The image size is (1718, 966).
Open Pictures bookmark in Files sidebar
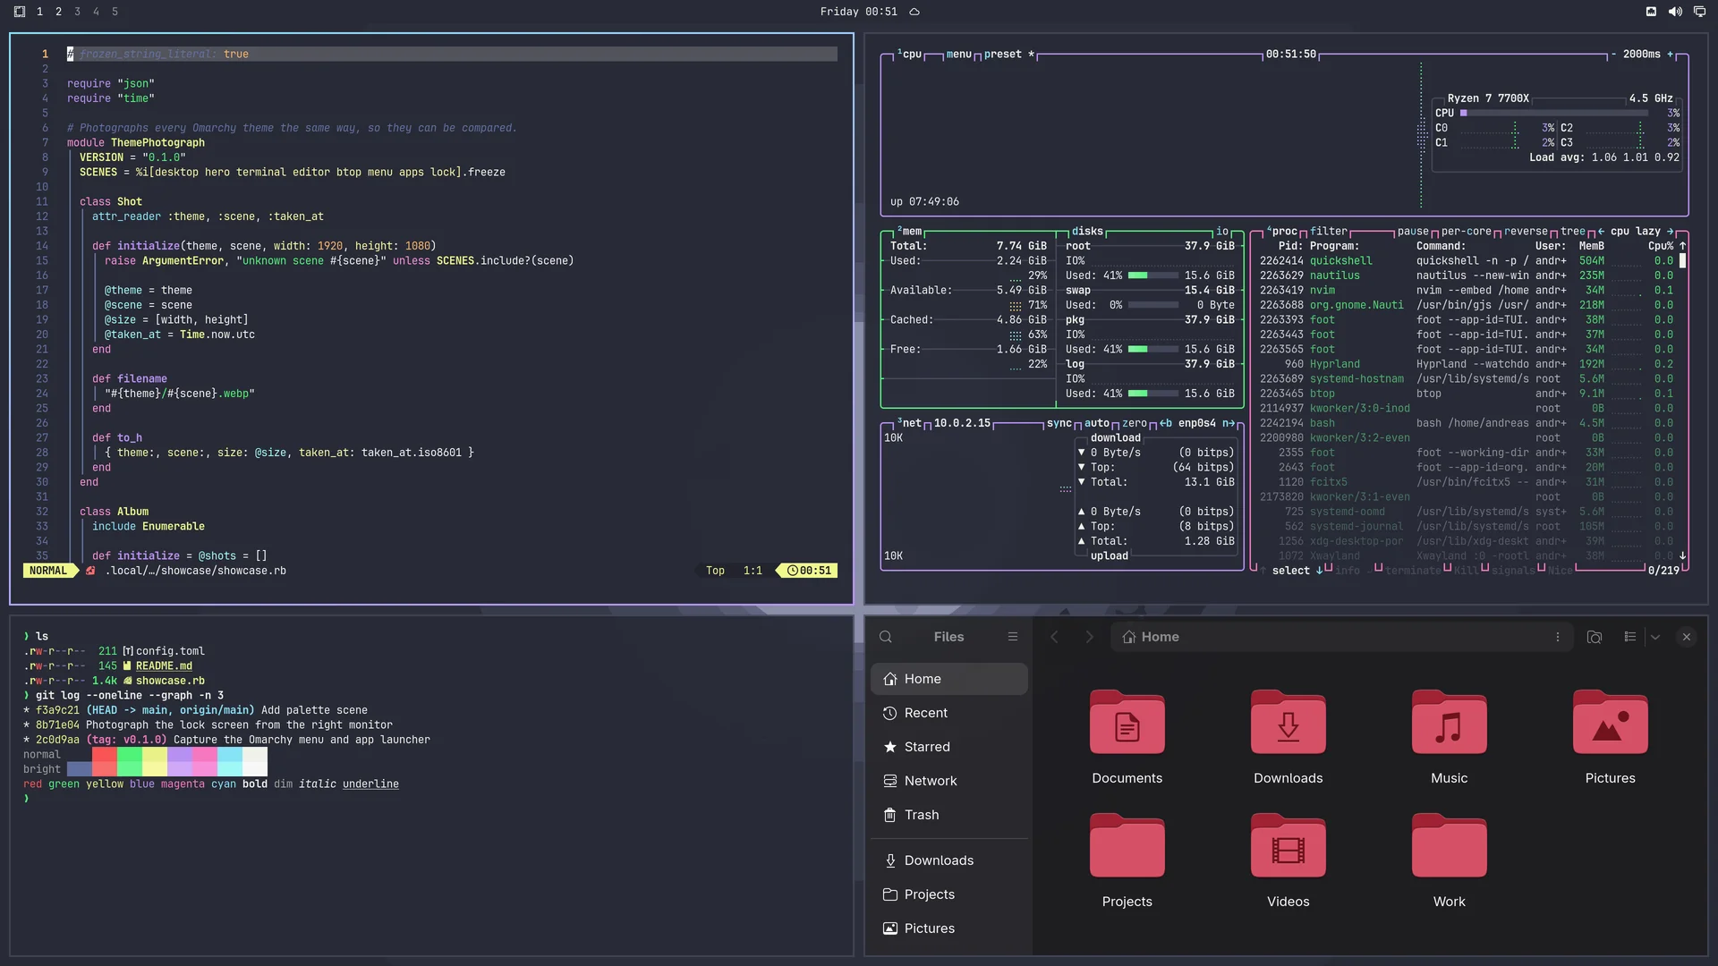click(x=949, y=928)
